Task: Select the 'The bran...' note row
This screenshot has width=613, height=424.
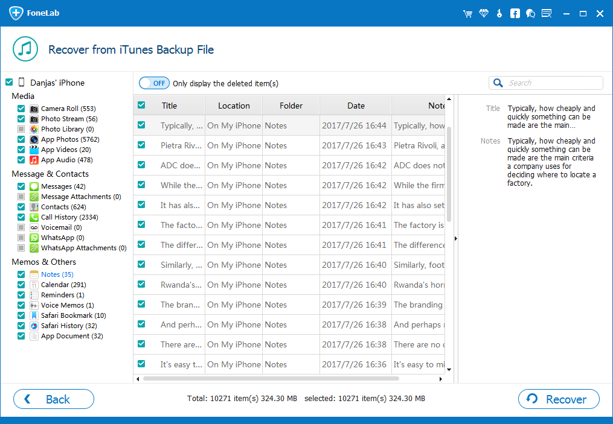Action: [289, 305]
